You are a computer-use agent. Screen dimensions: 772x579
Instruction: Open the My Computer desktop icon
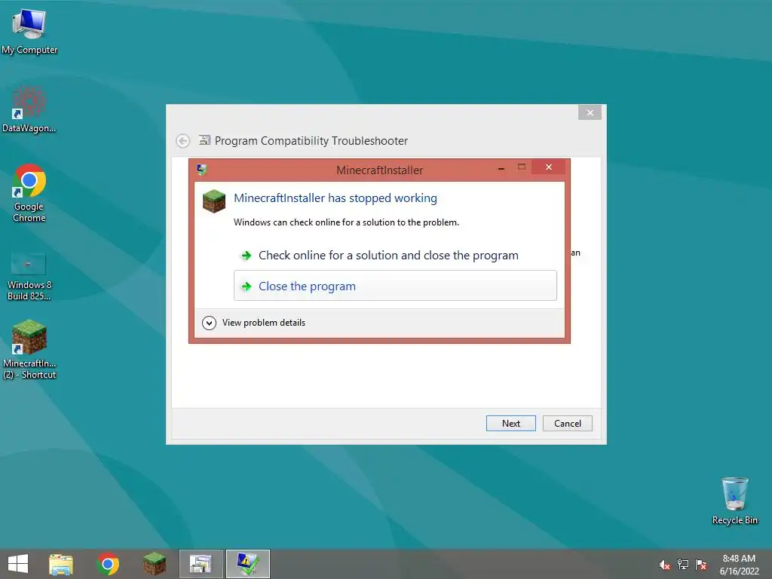point(29,32)
